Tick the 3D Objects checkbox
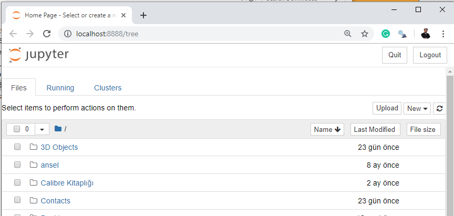454x216 pixels. [17, 147]
